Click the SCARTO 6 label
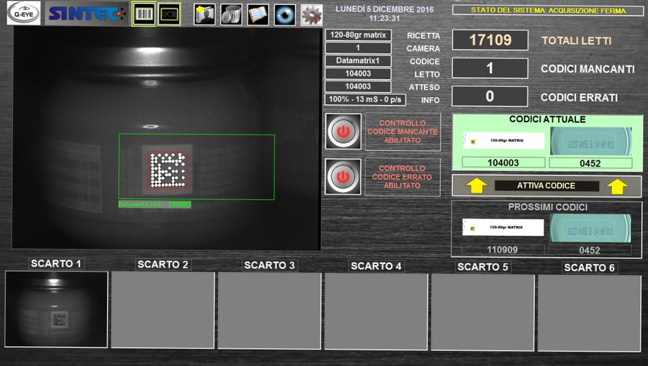Viewport: 648px width, 366px height. [x=589, y=267]
